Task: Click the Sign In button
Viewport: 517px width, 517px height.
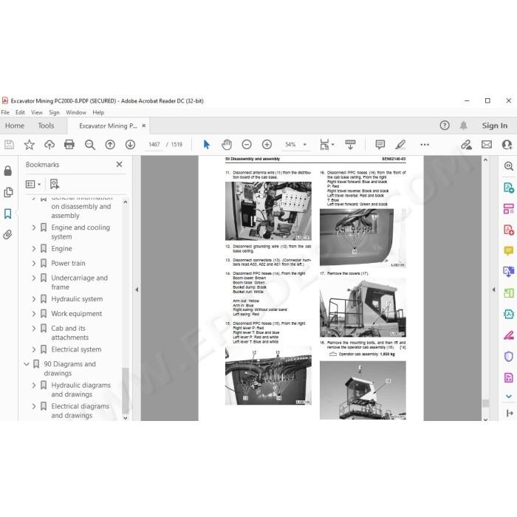Action: coord(495,126)
